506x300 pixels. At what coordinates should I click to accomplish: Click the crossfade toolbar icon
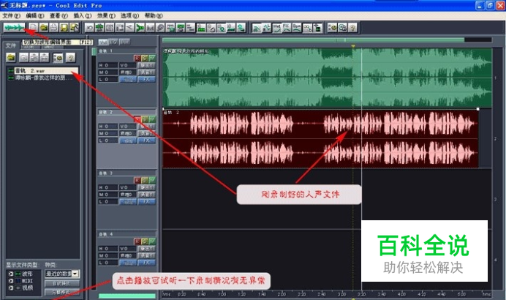pyautogui.click(x=150, y=28)
